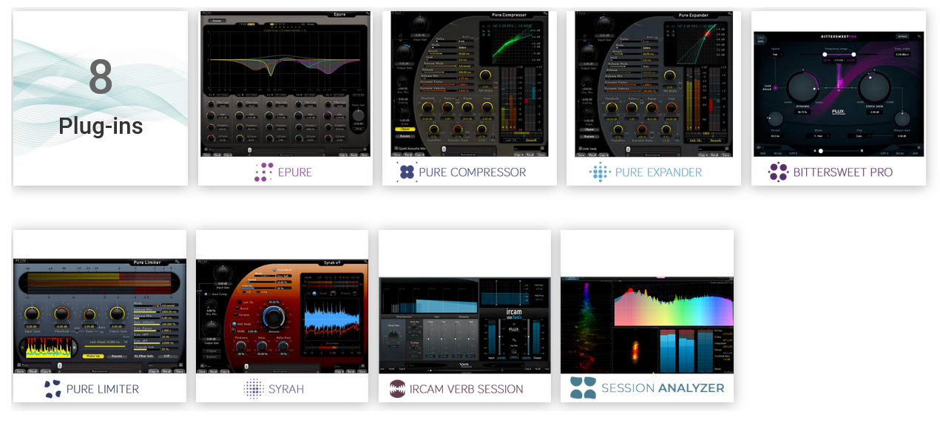The width and height of the screenshot is (940, 423).
Task: Follow the PURE COMPRESSOR product name link
Action: click(x=473, y=172)
